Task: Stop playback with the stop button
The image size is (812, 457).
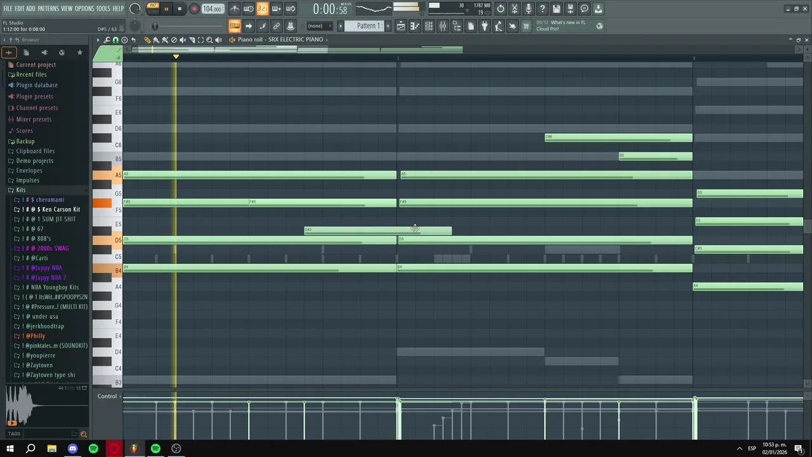Action: point(180,9)
